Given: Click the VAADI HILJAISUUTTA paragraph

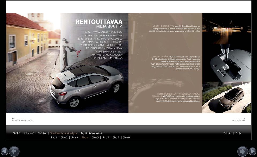Looking at the screenshot, I should pyautogui.click(x=174, y=29).
